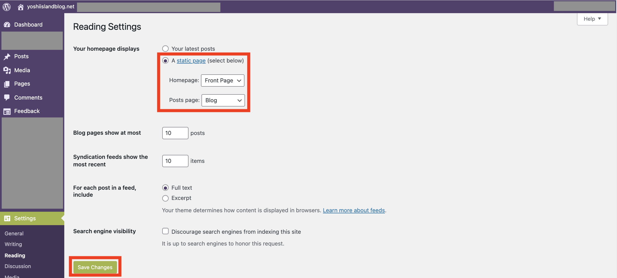Open the Feedback menu item

click(x=27, y=111)
